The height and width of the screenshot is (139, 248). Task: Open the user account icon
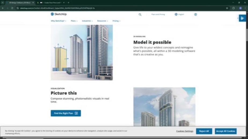pos(195,14)
